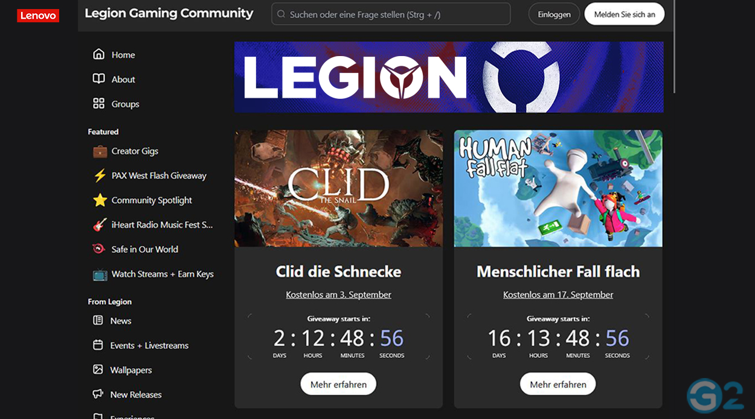Image resolution: width=755 pixels, height=419 pixels.
Task: Click the page vertical scrollbar
Action: [673, 47]
